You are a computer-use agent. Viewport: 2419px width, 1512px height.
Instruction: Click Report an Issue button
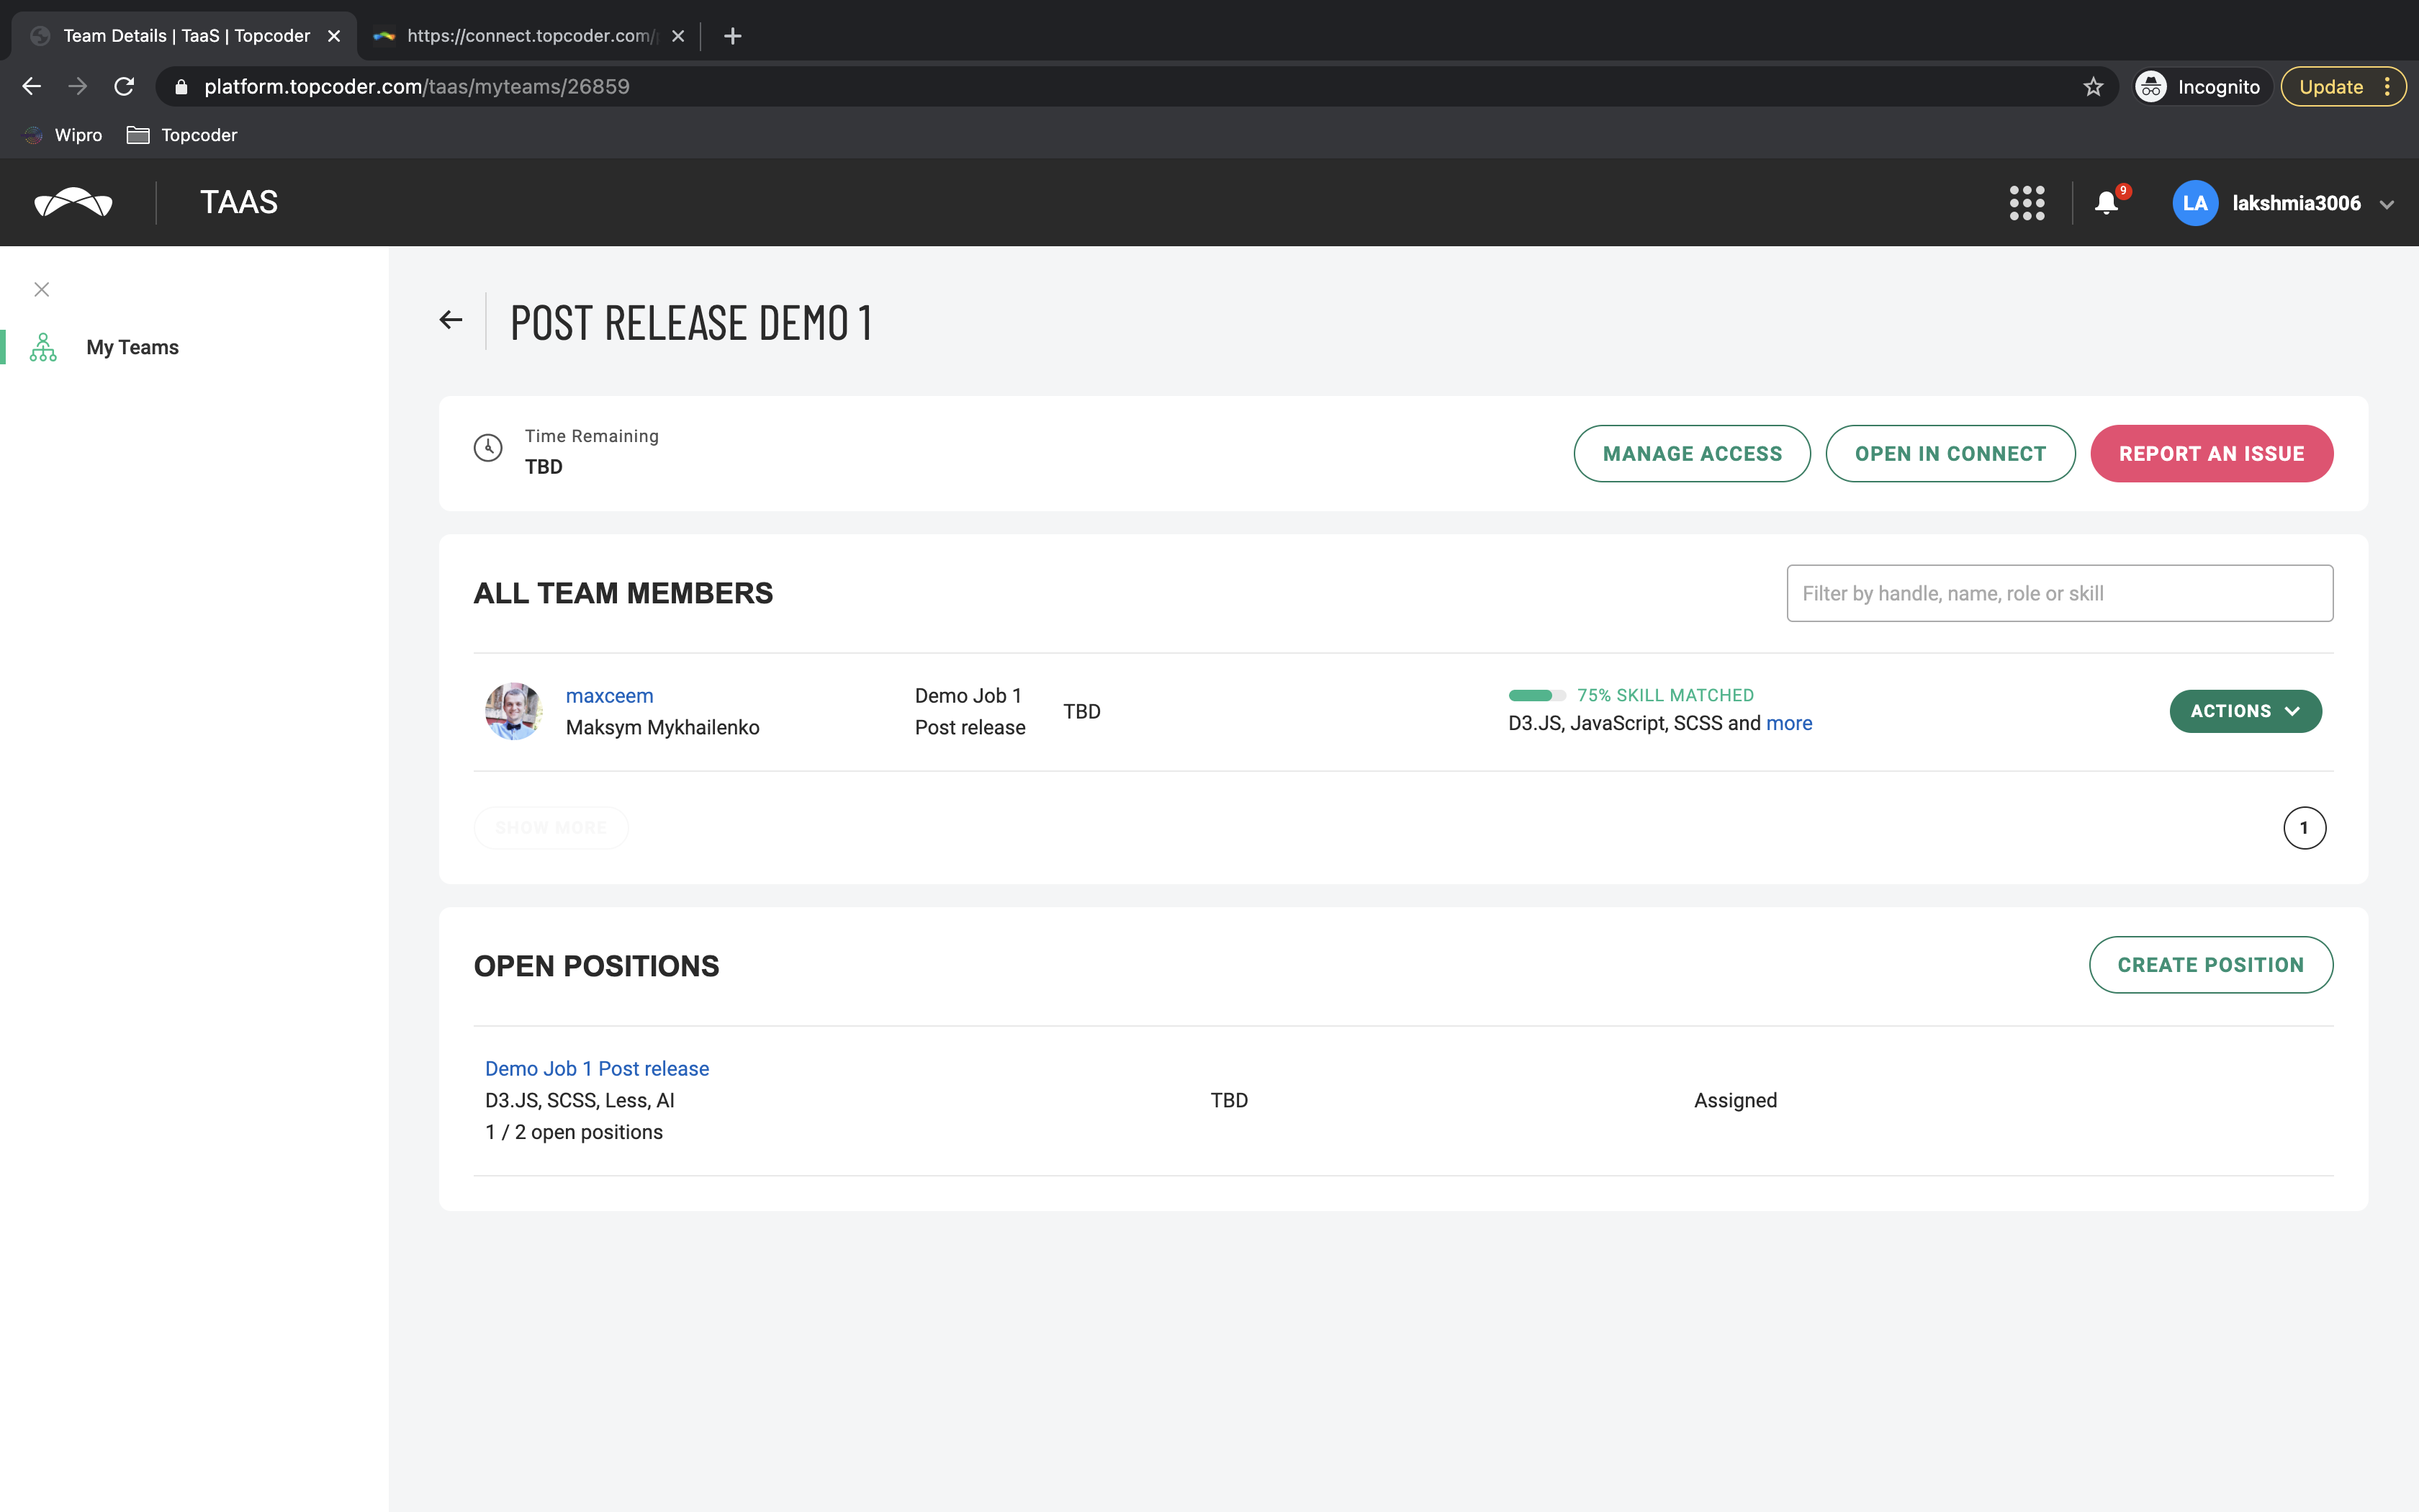(x=2211, y=454)
